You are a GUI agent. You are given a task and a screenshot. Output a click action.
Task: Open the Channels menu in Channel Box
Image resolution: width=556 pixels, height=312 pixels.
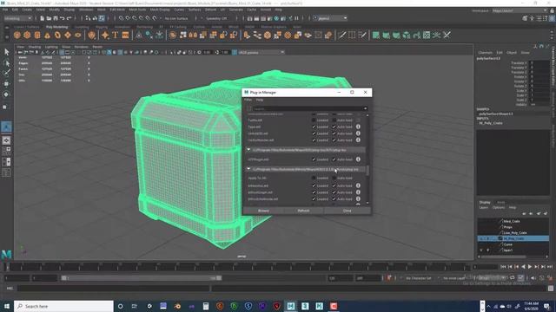(x=485, y=53)
